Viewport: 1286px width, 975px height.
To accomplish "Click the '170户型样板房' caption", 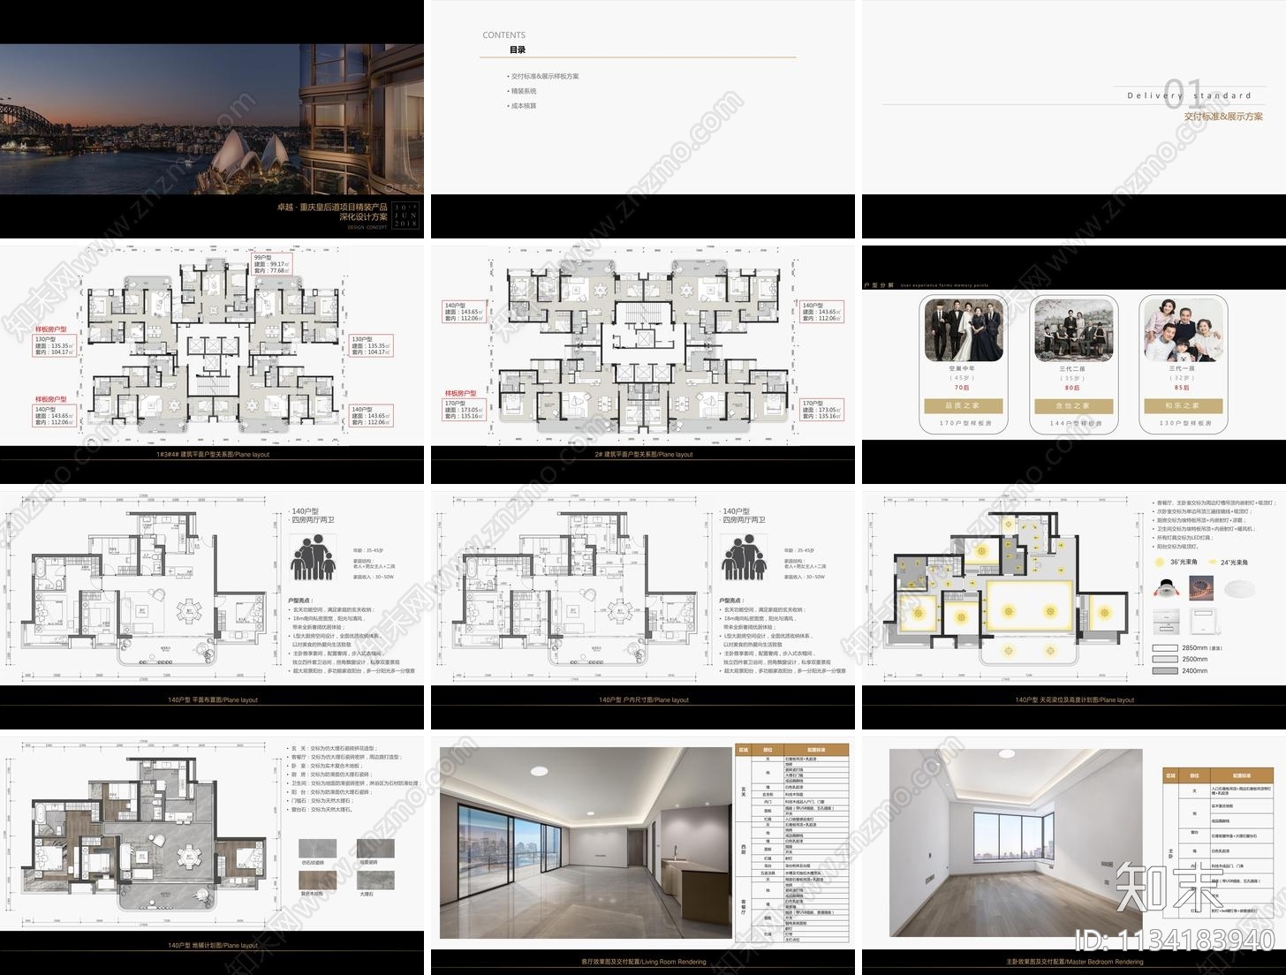I will pyautogui.click(x=964, y=424).
